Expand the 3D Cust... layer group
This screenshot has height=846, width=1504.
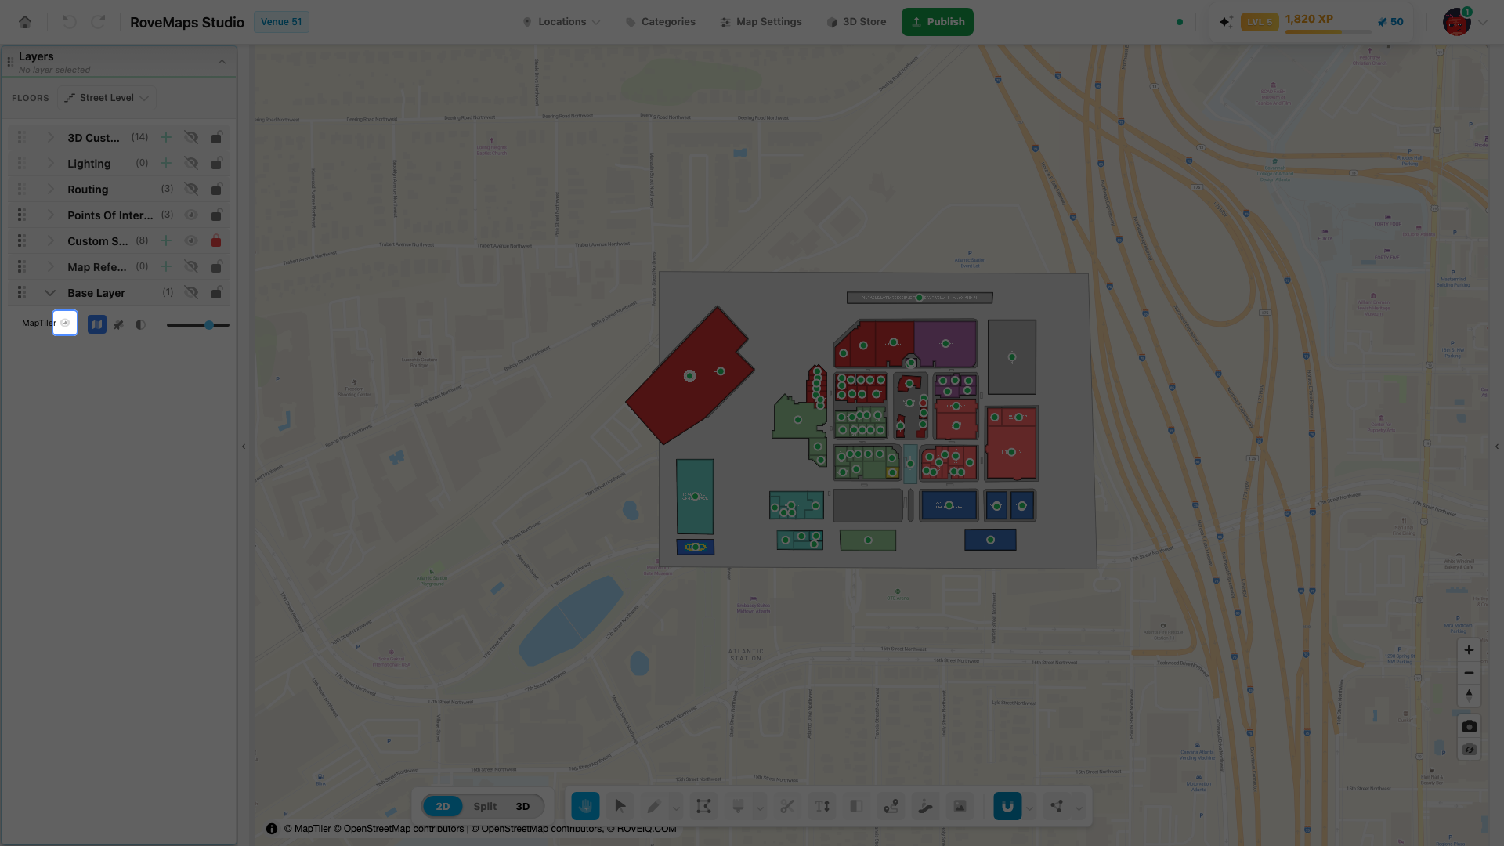coord(50,137)
